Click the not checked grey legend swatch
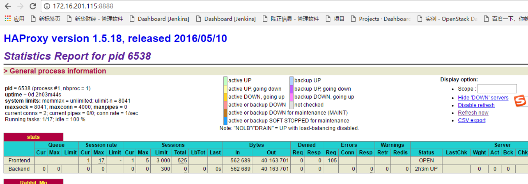Screen dimensions: 528x184 click(291, 105)
